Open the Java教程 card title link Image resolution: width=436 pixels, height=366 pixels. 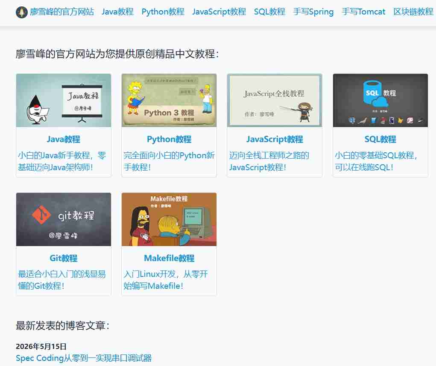point(64,139)
